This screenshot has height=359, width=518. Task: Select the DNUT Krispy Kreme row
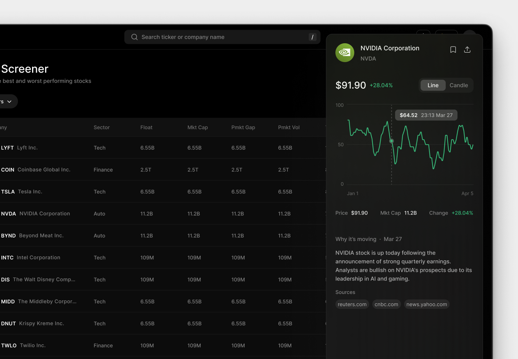pos(163,323)
